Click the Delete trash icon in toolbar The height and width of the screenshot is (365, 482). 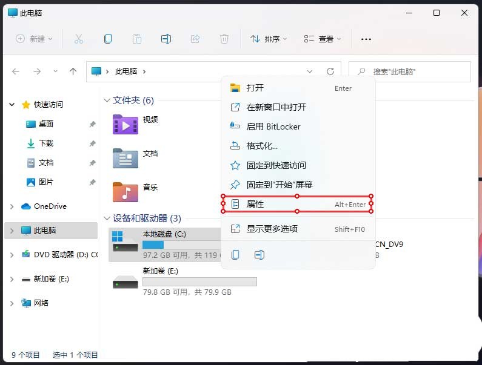click(224, 39)
